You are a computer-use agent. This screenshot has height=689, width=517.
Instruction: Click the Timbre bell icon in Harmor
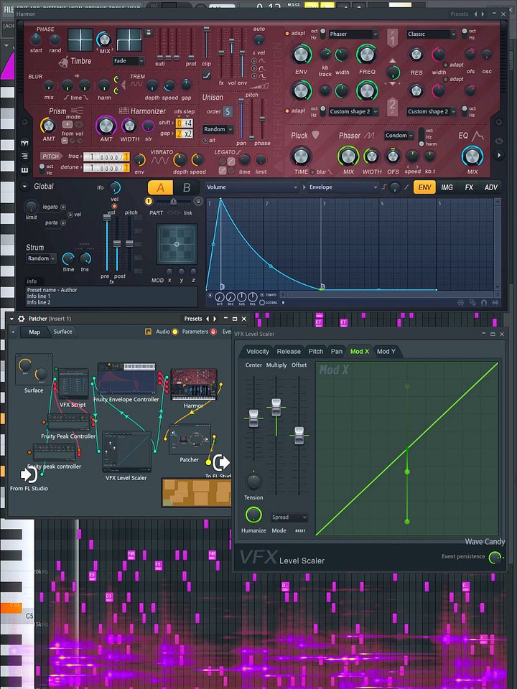tap(64, 62)
